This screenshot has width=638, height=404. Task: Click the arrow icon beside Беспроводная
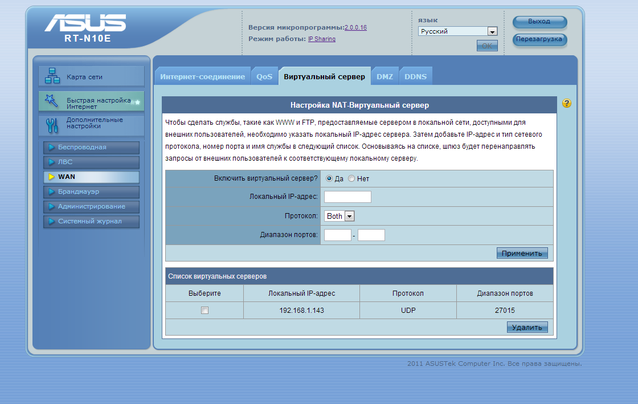pyautogui.click(x=51, y=147)
